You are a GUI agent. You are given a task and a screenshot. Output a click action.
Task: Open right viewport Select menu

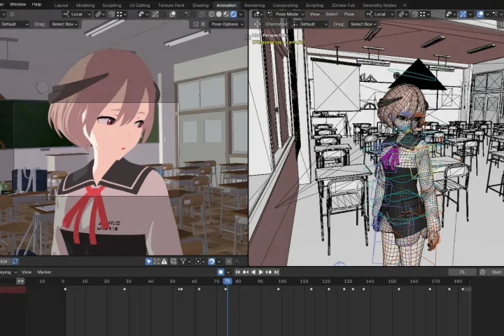point(331,14)
